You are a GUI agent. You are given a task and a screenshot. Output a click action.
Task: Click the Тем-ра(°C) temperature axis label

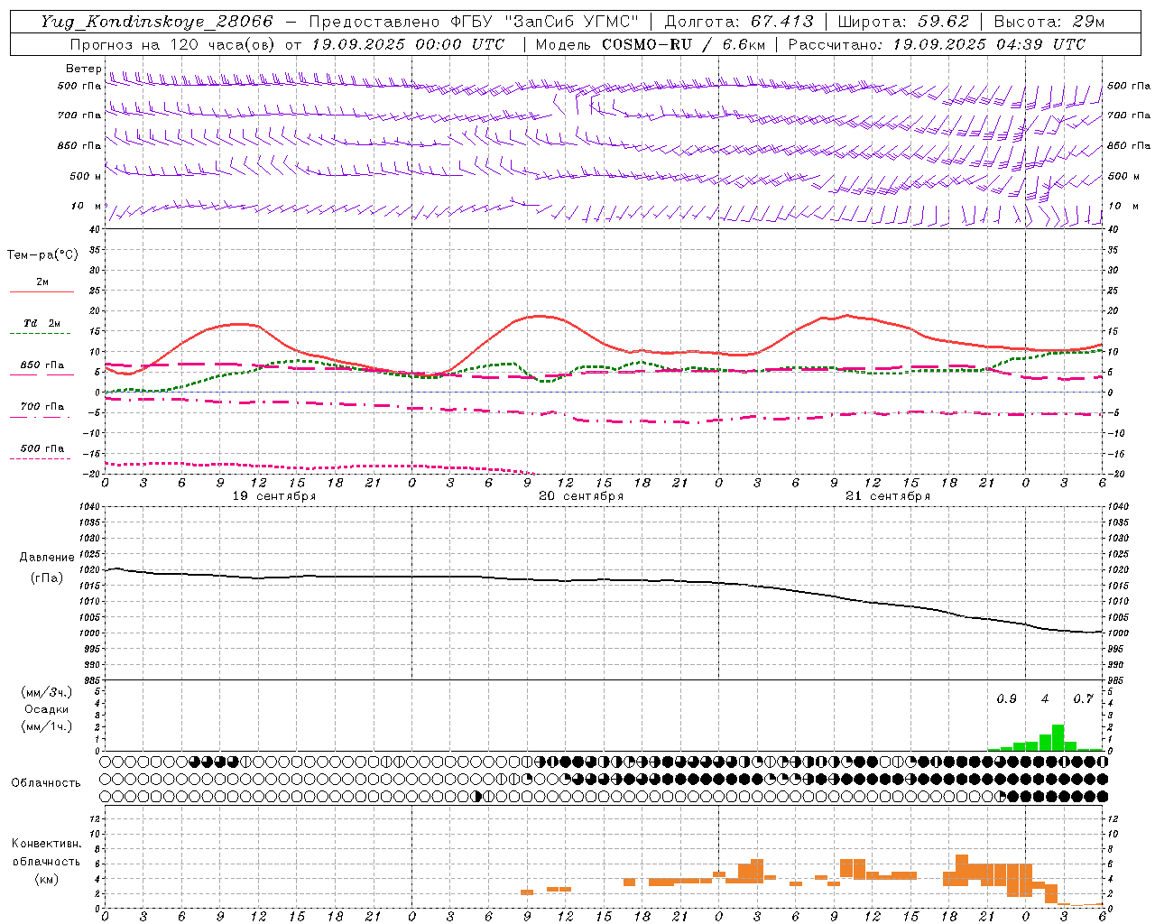[x=42, y=255]
